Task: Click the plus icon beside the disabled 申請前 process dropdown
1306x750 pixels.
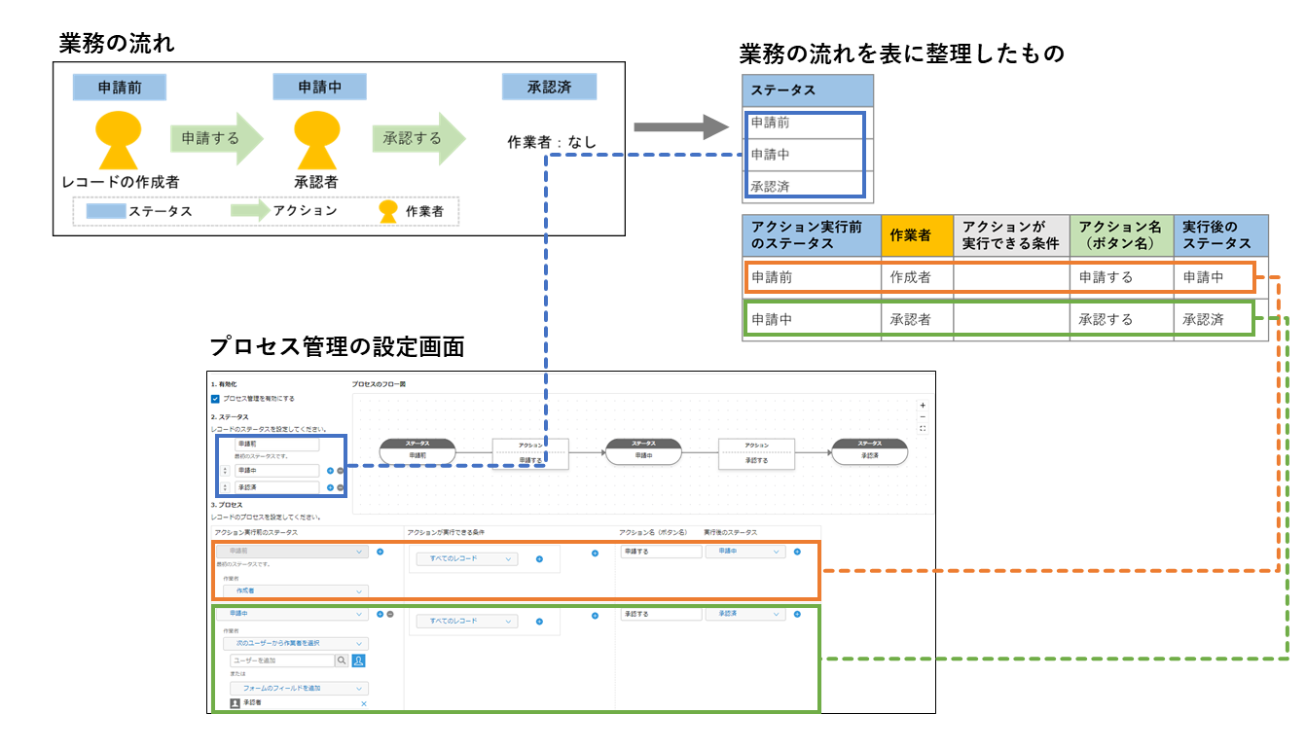Action: point(380,552)
